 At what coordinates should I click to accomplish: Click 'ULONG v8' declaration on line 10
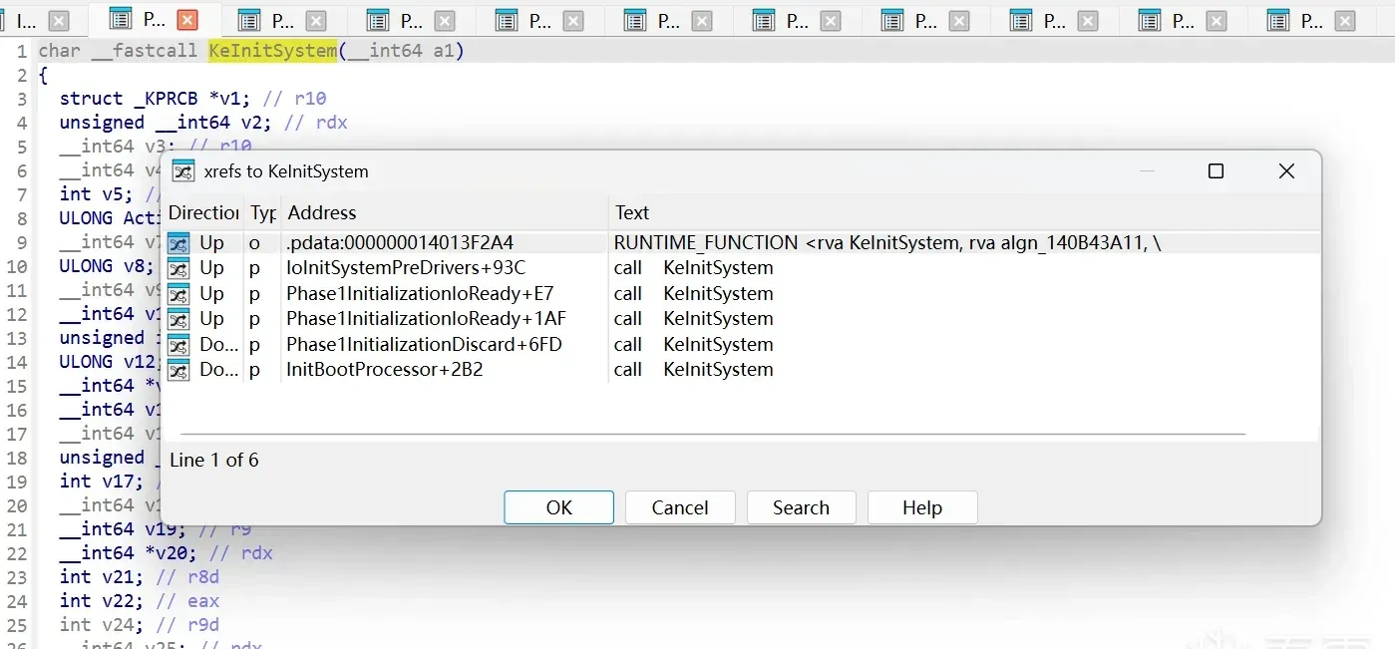tap(108, 266)
